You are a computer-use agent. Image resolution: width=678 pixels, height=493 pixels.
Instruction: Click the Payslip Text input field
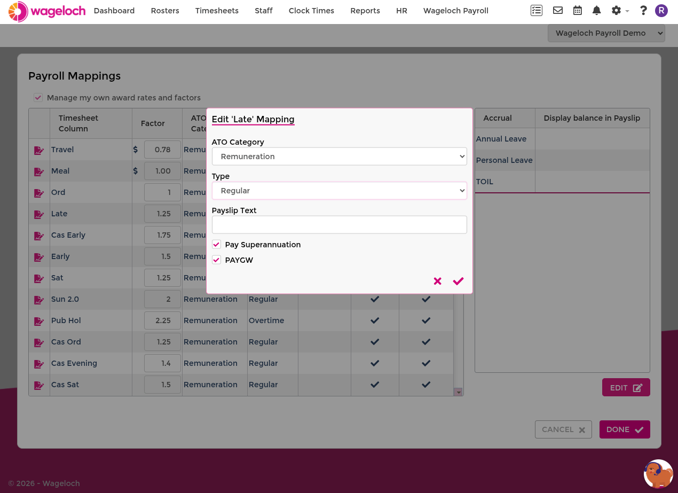[340, 225]
